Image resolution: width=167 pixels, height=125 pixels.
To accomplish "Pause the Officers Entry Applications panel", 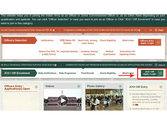I will tap(36, 87).
